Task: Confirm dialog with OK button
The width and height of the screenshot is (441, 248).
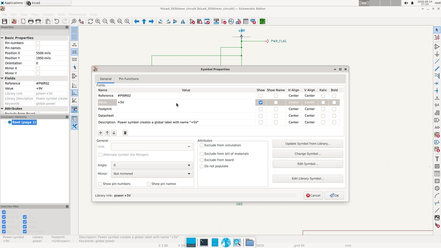Action: click(x=334, y=196)
